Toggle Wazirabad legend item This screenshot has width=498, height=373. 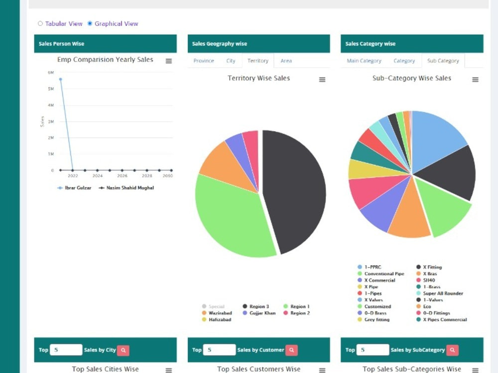tap(217, 313)
